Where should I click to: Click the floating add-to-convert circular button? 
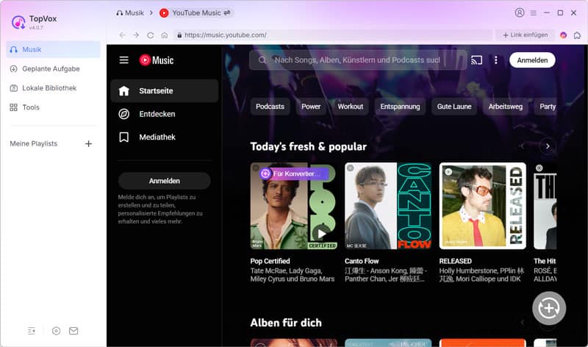click(549, 308)
